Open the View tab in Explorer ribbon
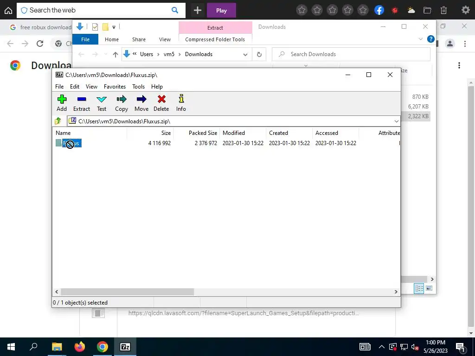This screenshot has width=475, height=356. pos(165,39)
